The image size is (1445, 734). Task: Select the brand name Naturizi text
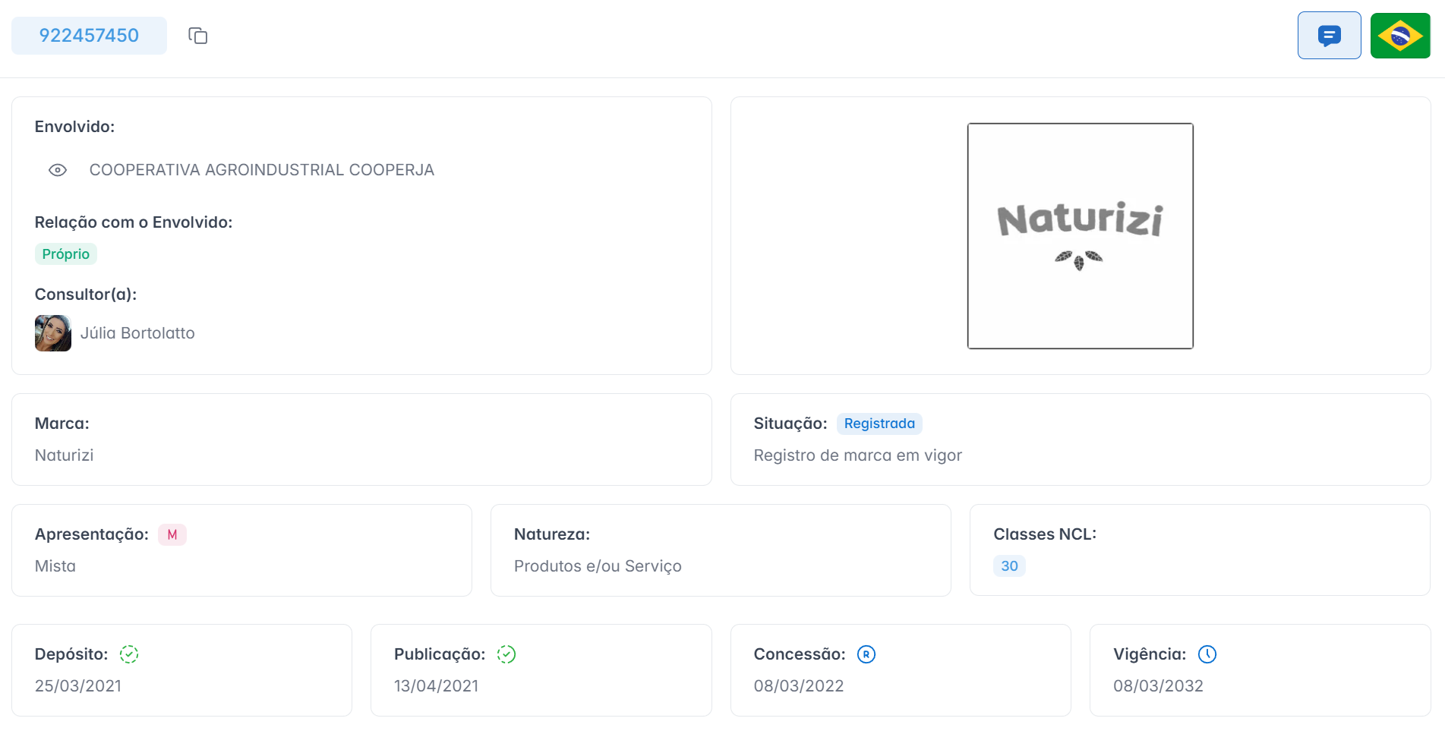click(65, 455)
